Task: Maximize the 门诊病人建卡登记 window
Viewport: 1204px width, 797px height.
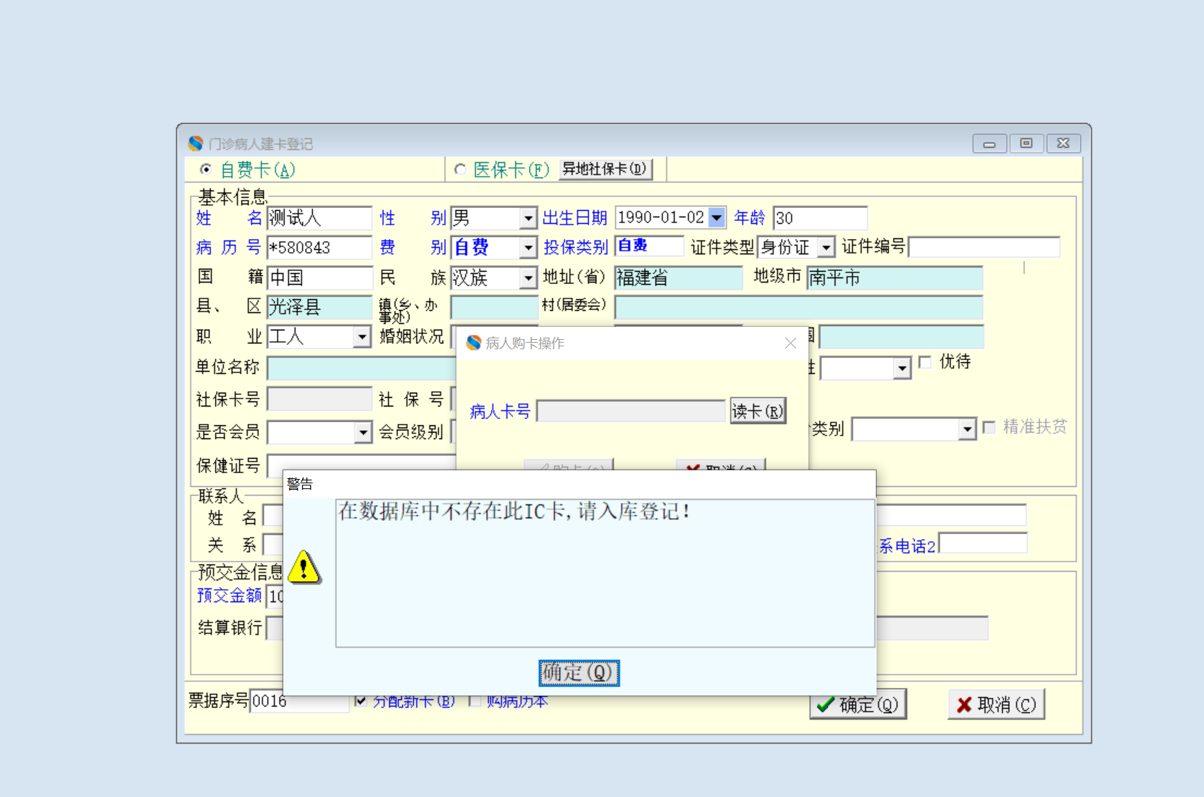Action: 1027,143
